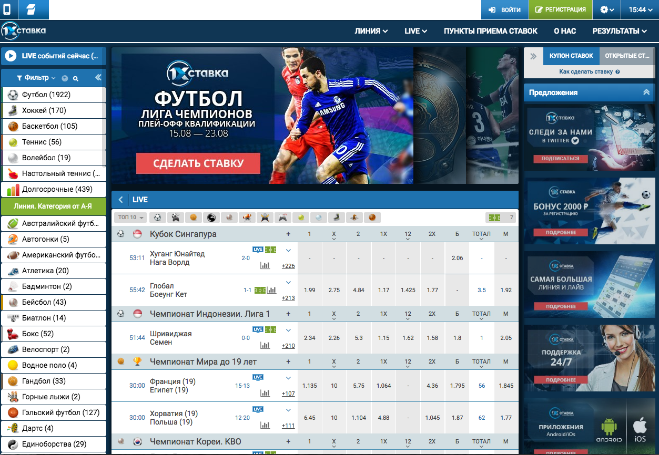Select Хоккей (170) in the sidebar
This screenshot has width=659, height=455.
(53, 110)
